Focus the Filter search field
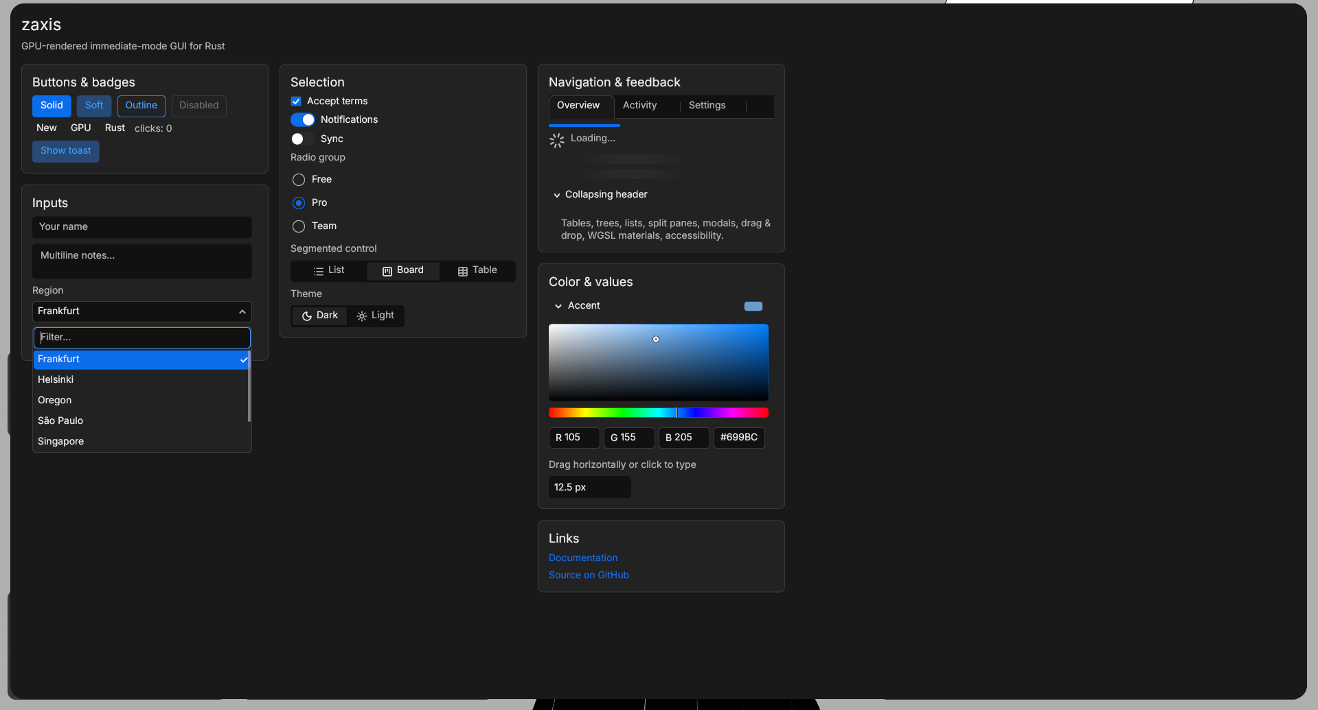 (x=142, y=338)
